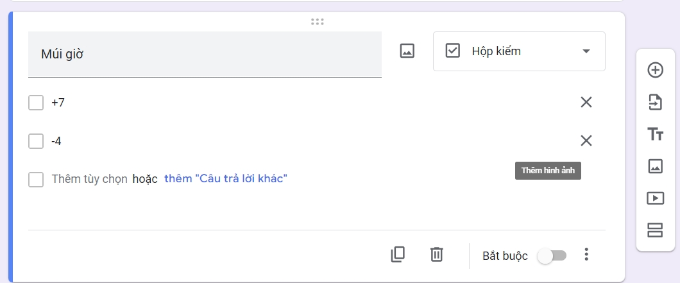Toggle the Bắt buộc required switch
The height and width of the screenshot is (283, 680).
tap(552, 255)
